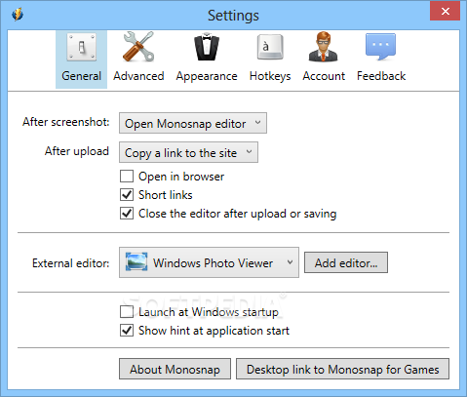Click the Windows Photo Viewer picture icon
Screen dimensions: 467x397
tap(136, 261)
